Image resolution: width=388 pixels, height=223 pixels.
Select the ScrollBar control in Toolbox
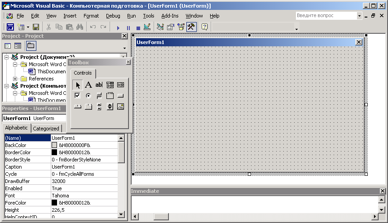pyautogui.click(x=99, y=107)
